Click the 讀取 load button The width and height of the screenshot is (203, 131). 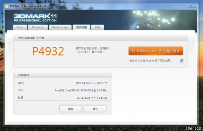(x=71, y=109)
